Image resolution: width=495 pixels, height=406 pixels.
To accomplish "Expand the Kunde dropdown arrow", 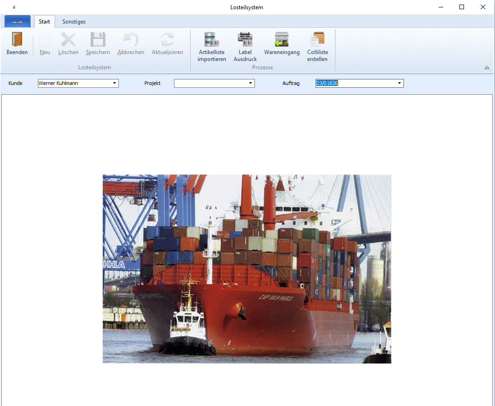I will pos(115,83).
